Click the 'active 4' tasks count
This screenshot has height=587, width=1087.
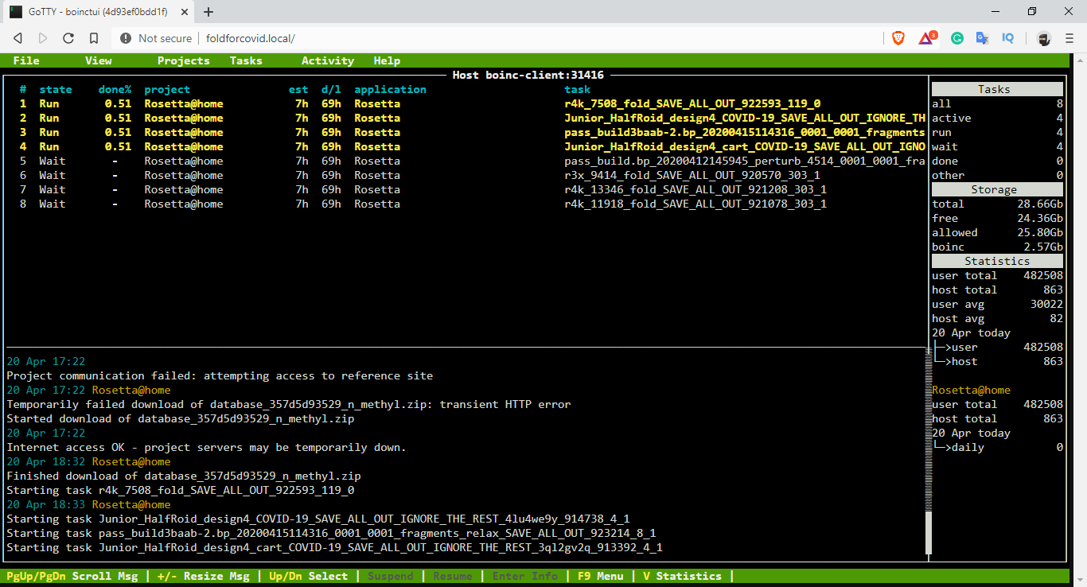pyautogui.click(x=997, y=118)
